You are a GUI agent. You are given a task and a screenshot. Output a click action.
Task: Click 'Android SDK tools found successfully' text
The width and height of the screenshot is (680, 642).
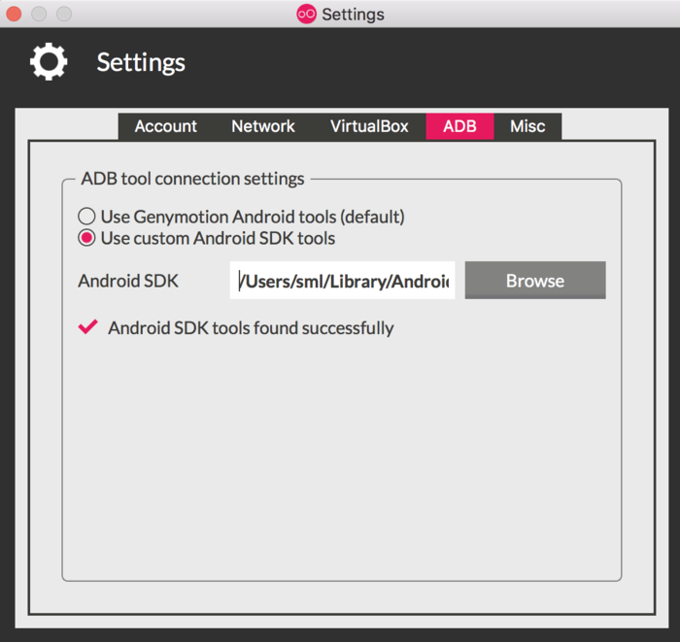point(251,328)
